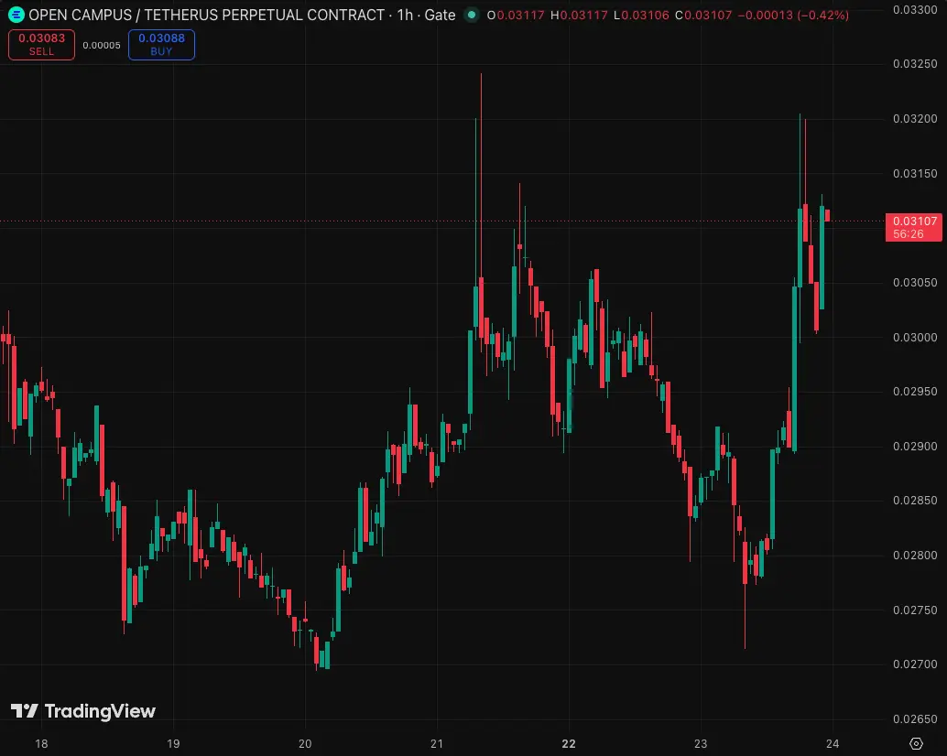Click bold date label 22 on time axis
Screen dimensions: 947x756
[x=569, y=743]
